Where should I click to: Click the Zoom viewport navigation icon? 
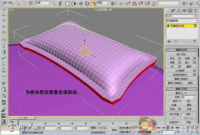pyautogui.click(x=183, y=128)
